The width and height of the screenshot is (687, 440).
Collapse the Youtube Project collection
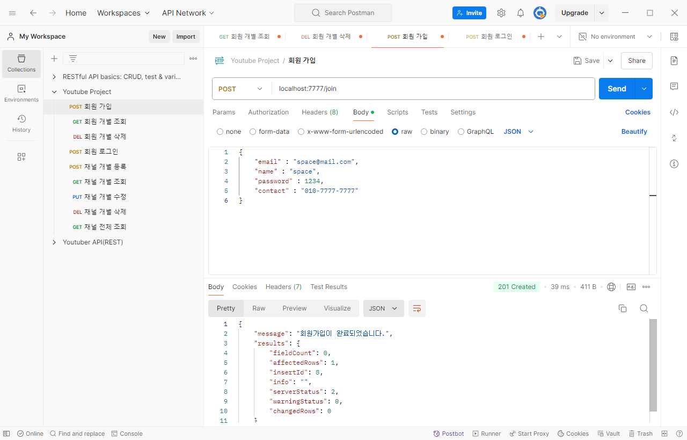point(54,92)
